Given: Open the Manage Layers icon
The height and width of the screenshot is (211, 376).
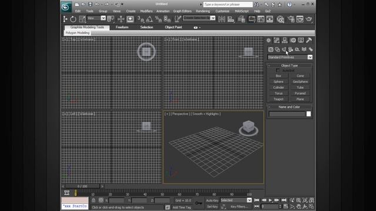Looking at the screenshot, I should pos(241,19).
